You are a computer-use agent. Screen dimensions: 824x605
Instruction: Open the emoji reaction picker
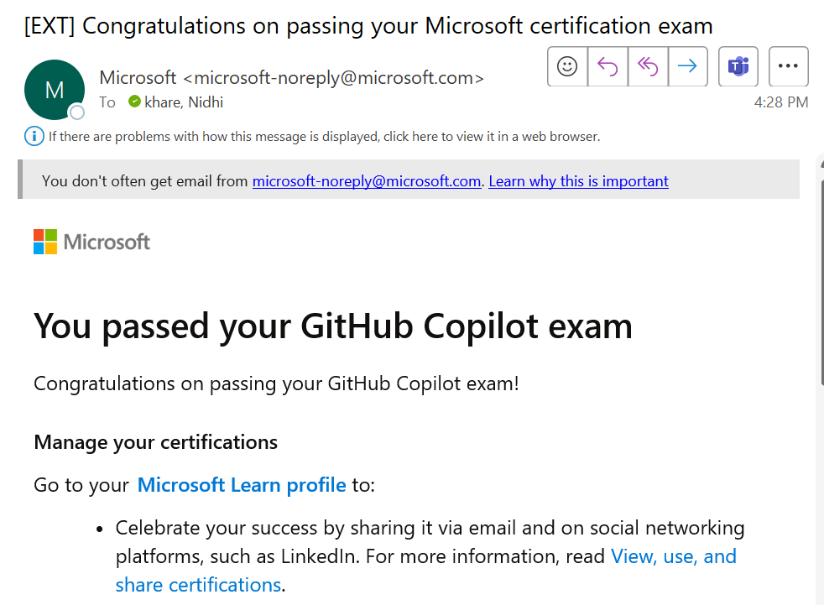(x=567, y=67)
